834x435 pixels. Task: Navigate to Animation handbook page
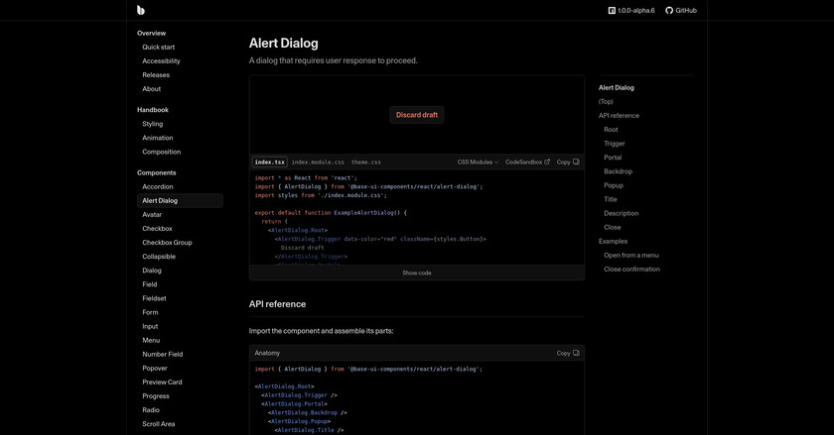pyautogui.click(x=158, y=138)
